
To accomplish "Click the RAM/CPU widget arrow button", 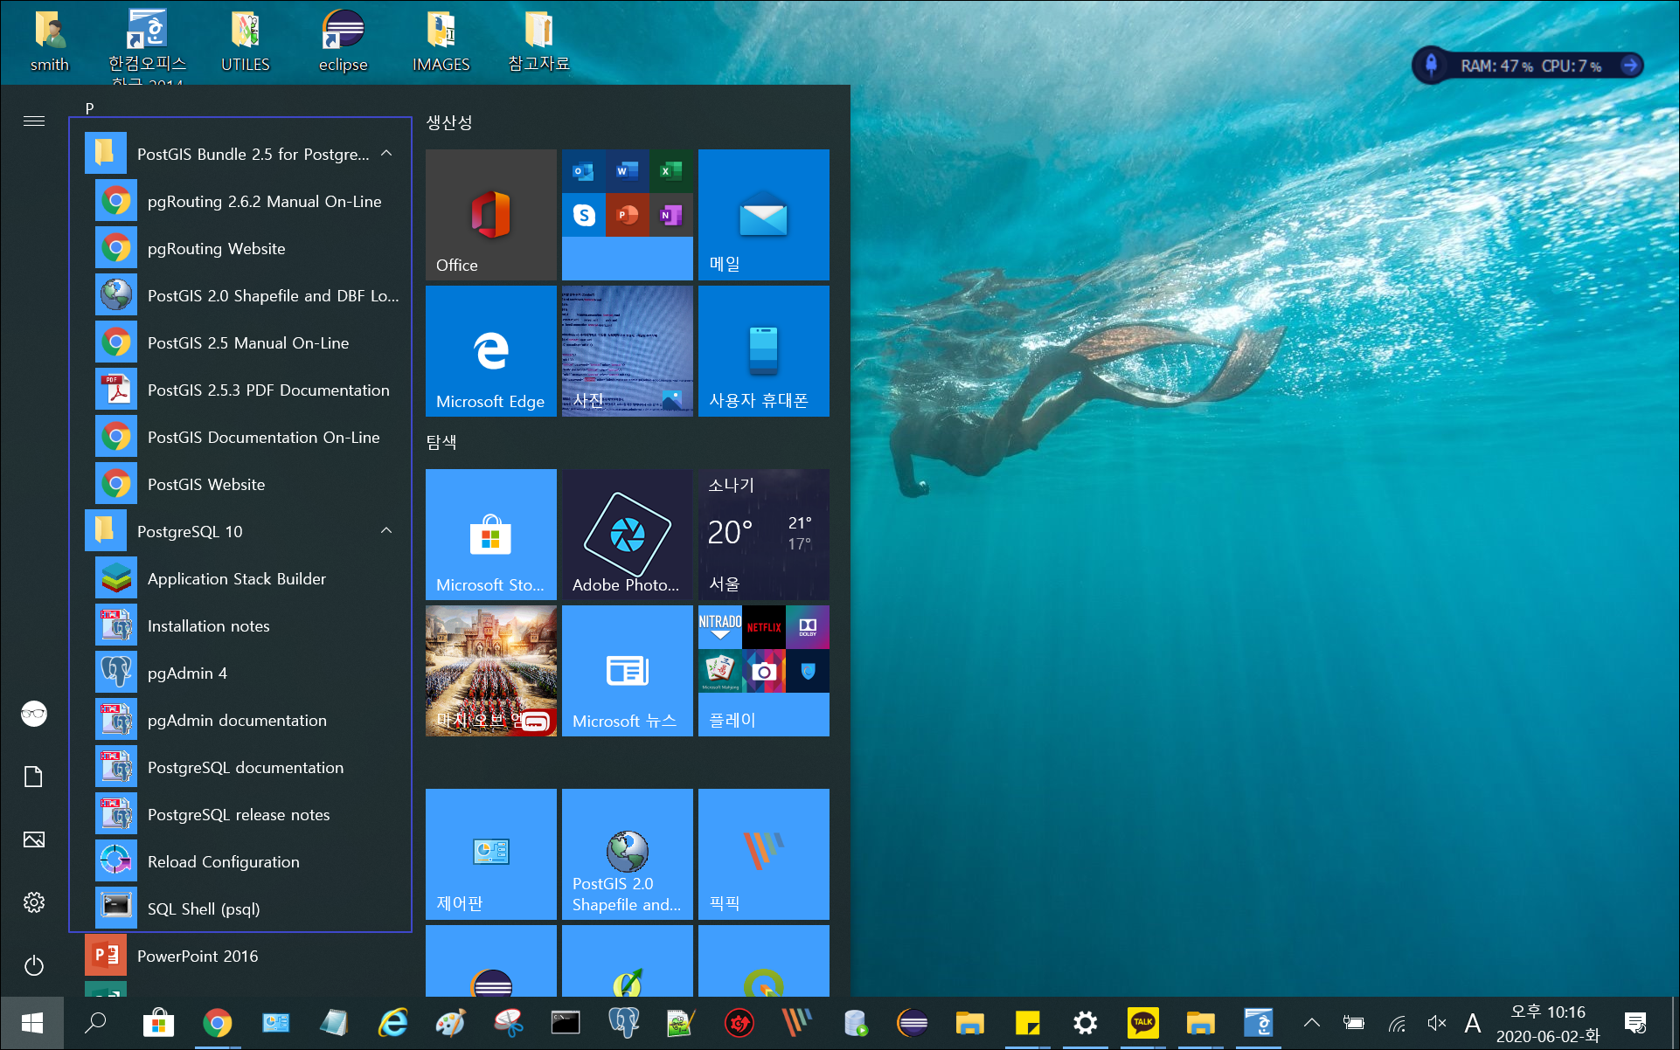I will click(1630, 66).
